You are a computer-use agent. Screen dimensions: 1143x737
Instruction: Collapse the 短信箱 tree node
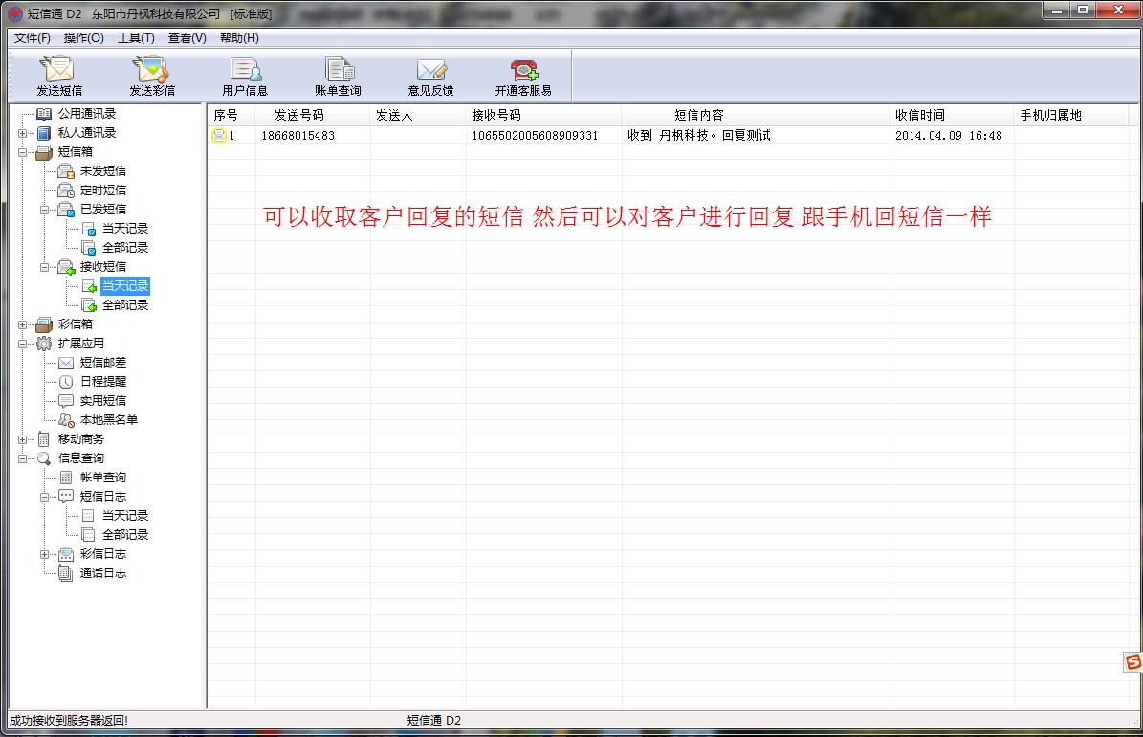pyautogui.click(x=22, y=152)
